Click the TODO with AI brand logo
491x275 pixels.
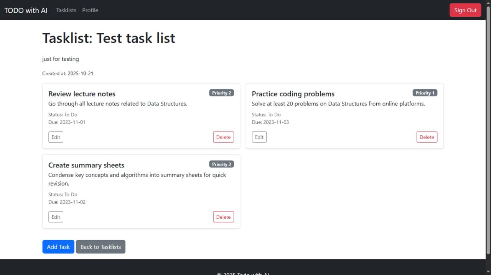point(26,10)
